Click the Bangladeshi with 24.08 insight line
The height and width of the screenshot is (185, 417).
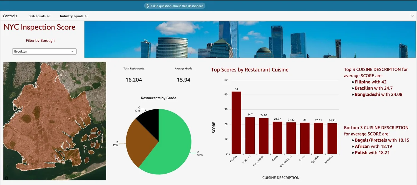tap(378, 95)
